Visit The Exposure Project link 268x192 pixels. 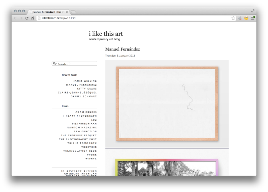tap(79, 135)
